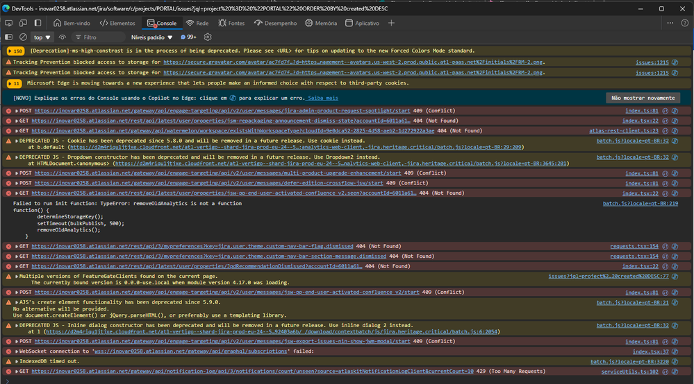Open the index.tsx:37 source link

click(651, 352)
